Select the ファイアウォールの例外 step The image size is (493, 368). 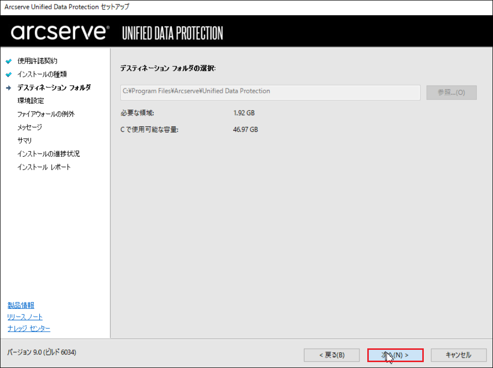click(x=46, y=114)
